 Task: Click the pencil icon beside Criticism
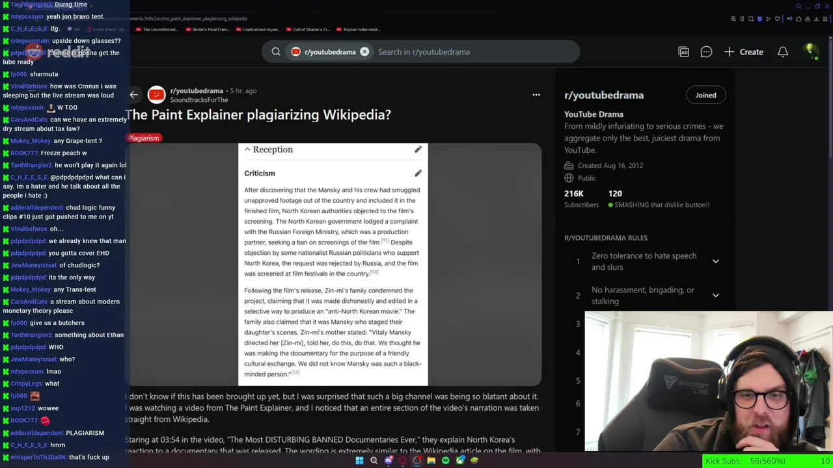(418, 173)
